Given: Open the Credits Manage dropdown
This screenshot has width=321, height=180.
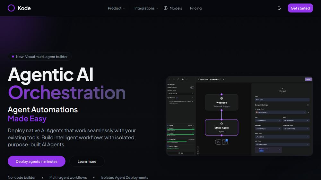Looking at the screenshot, I should click(191, 126).
